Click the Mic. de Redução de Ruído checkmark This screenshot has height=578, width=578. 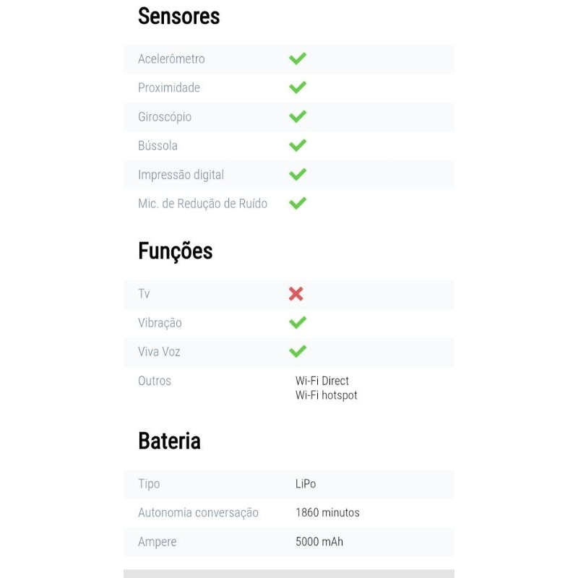coord(298,203)
